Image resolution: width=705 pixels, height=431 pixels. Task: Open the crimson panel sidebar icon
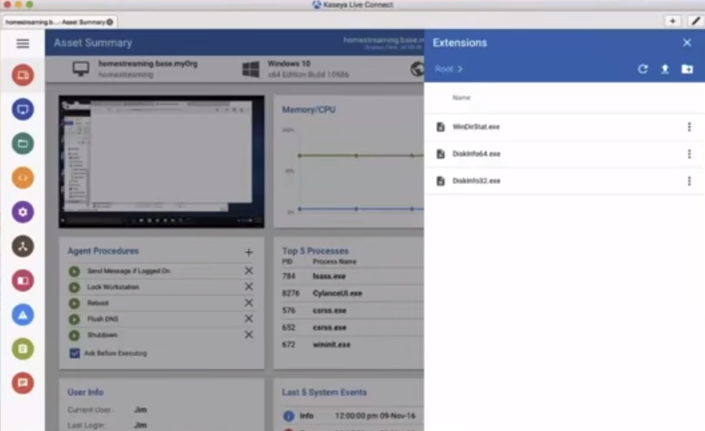click(23, 281)
